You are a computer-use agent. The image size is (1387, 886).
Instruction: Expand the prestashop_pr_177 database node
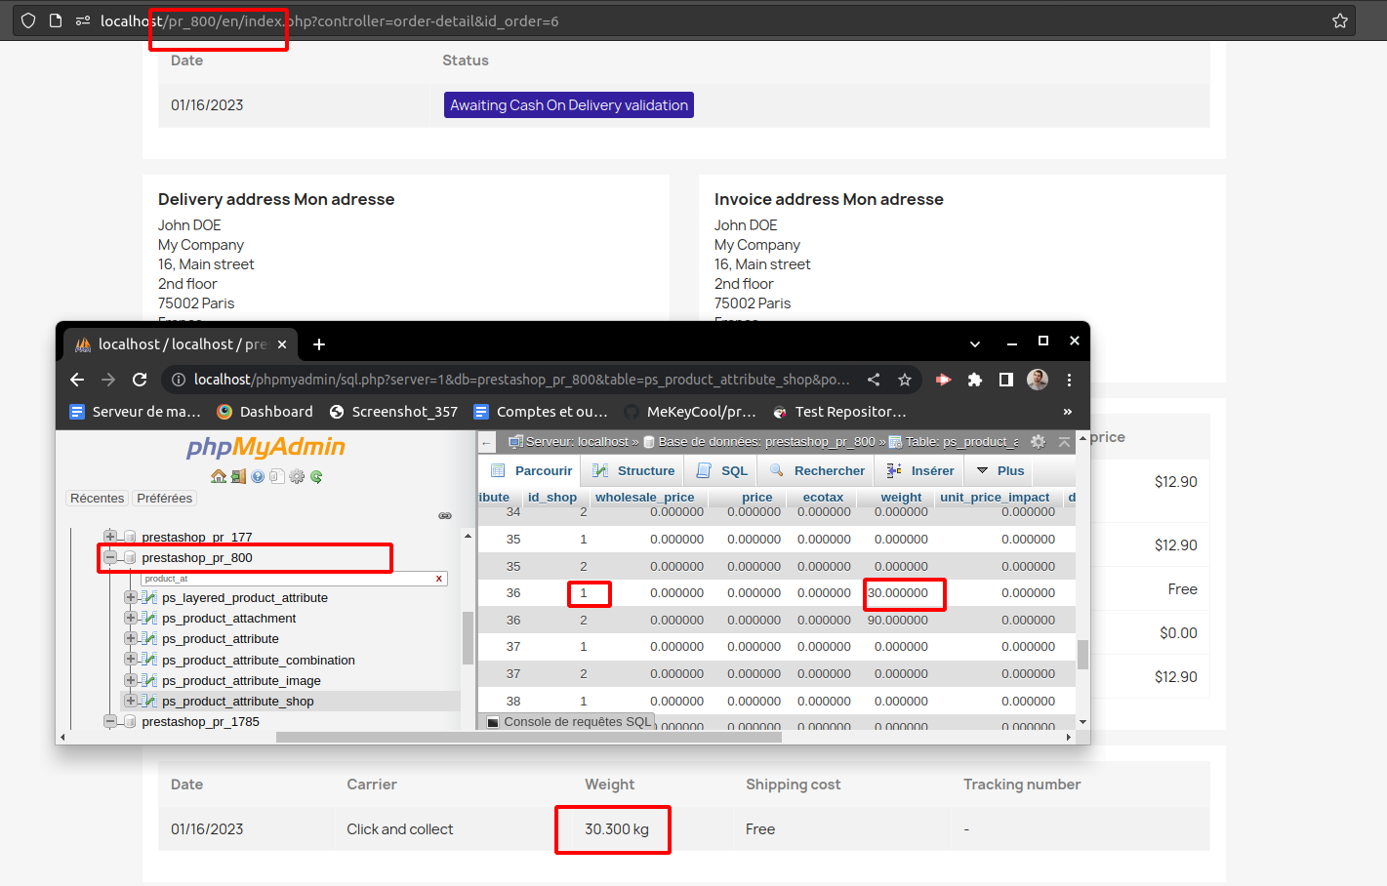[109, 537]
